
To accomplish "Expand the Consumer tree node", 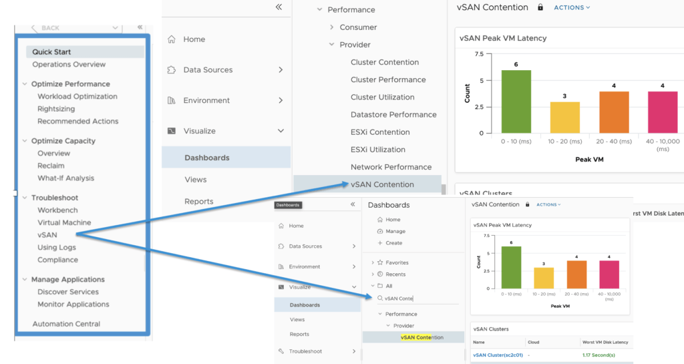I will pyautogui.click(x=332, y=27).
